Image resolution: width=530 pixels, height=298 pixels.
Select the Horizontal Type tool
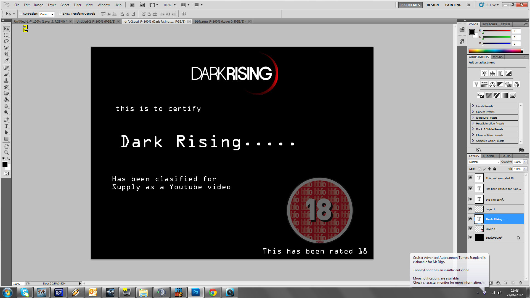(6, 126)
